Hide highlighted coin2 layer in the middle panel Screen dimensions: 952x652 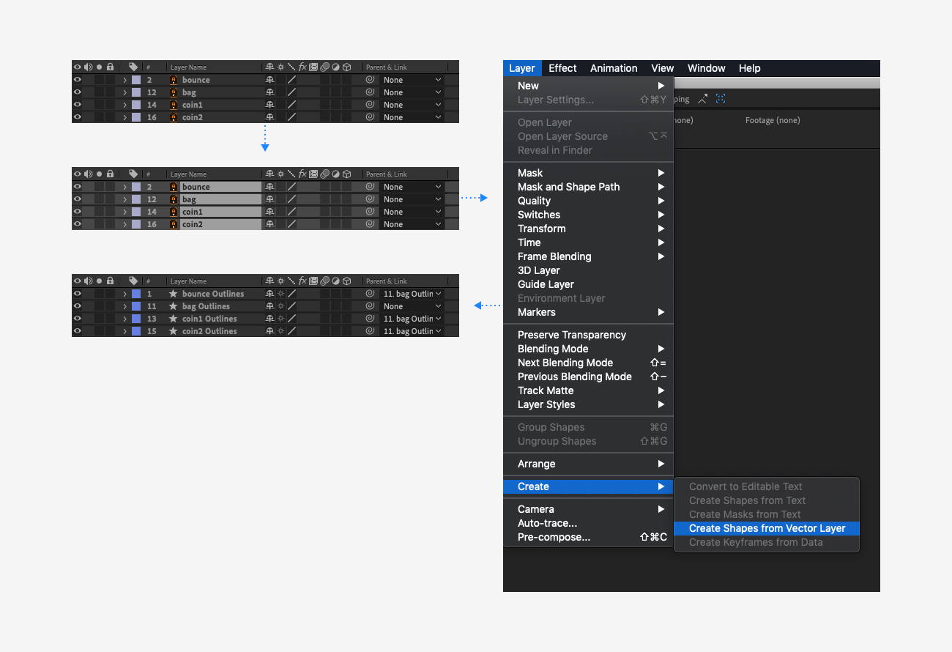coord(77,224)
